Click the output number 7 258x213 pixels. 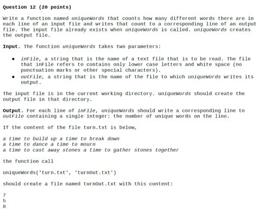click(4, 195)
